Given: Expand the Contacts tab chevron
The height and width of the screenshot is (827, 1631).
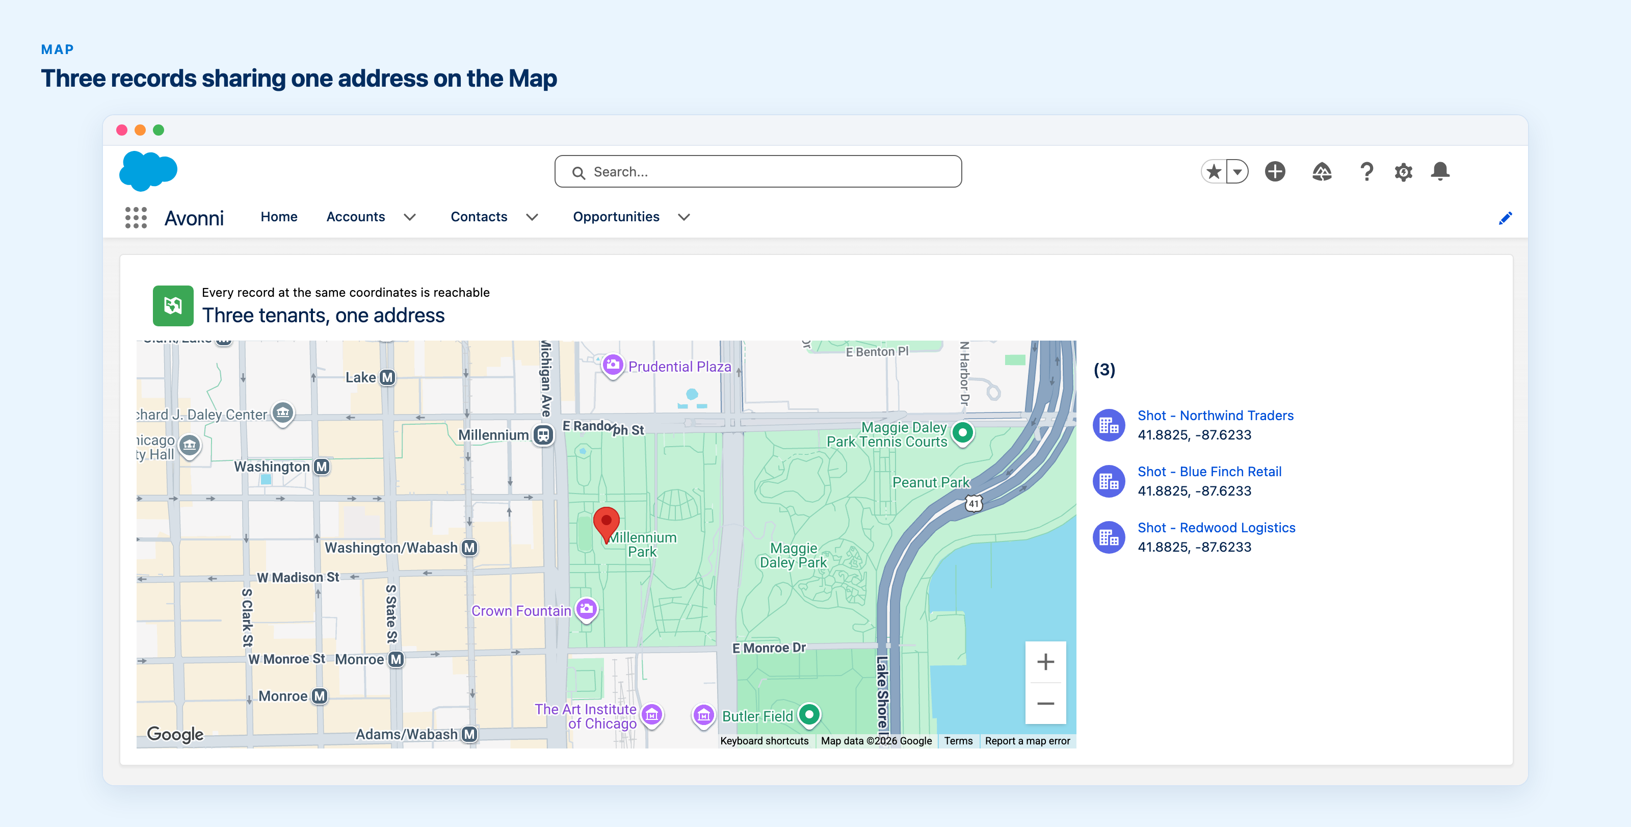Looking at the screenshot, I should pos(532,217).
